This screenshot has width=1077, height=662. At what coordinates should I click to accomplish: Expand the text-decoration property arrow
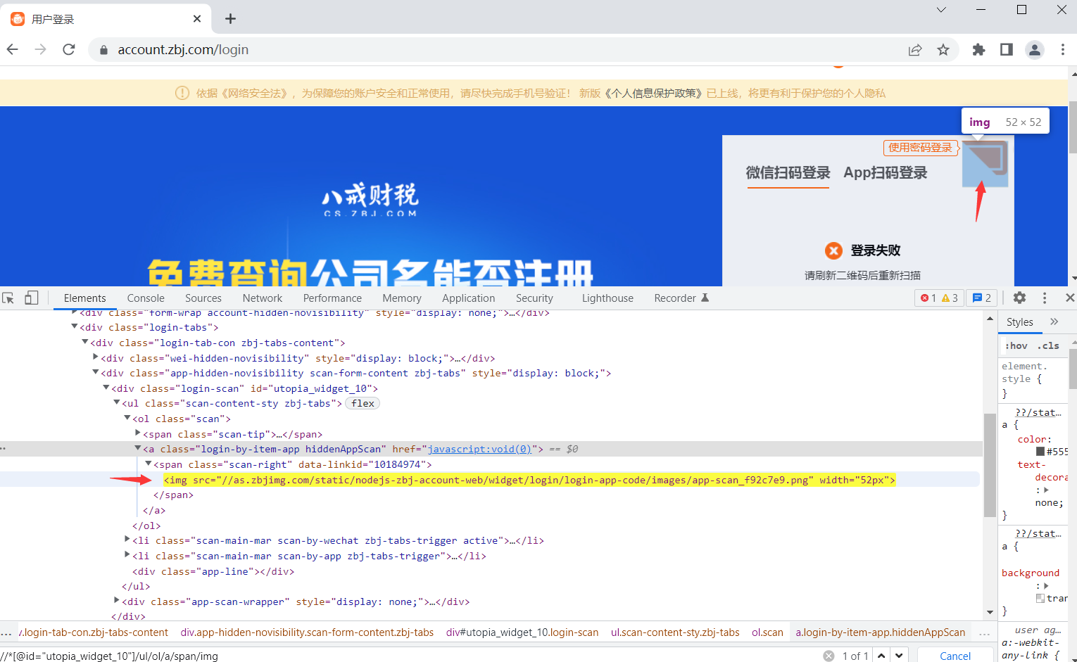tap(1046, 490)
